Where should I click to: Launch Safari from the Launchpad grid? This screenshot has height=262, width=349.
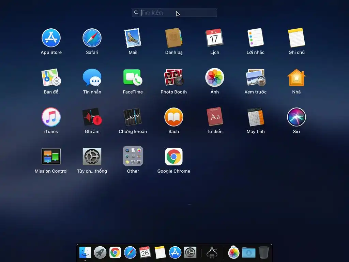click(x=92, y=38)
